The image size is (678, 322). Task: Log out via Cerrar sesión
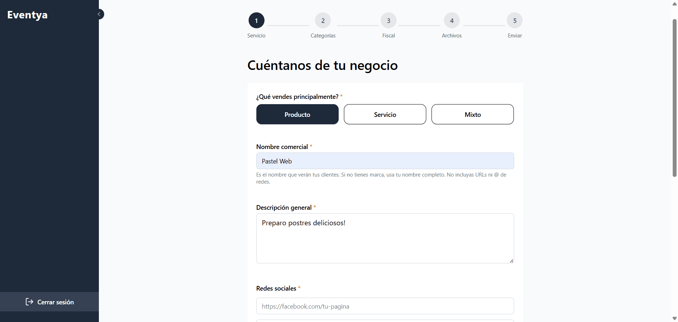pos(55,302)
